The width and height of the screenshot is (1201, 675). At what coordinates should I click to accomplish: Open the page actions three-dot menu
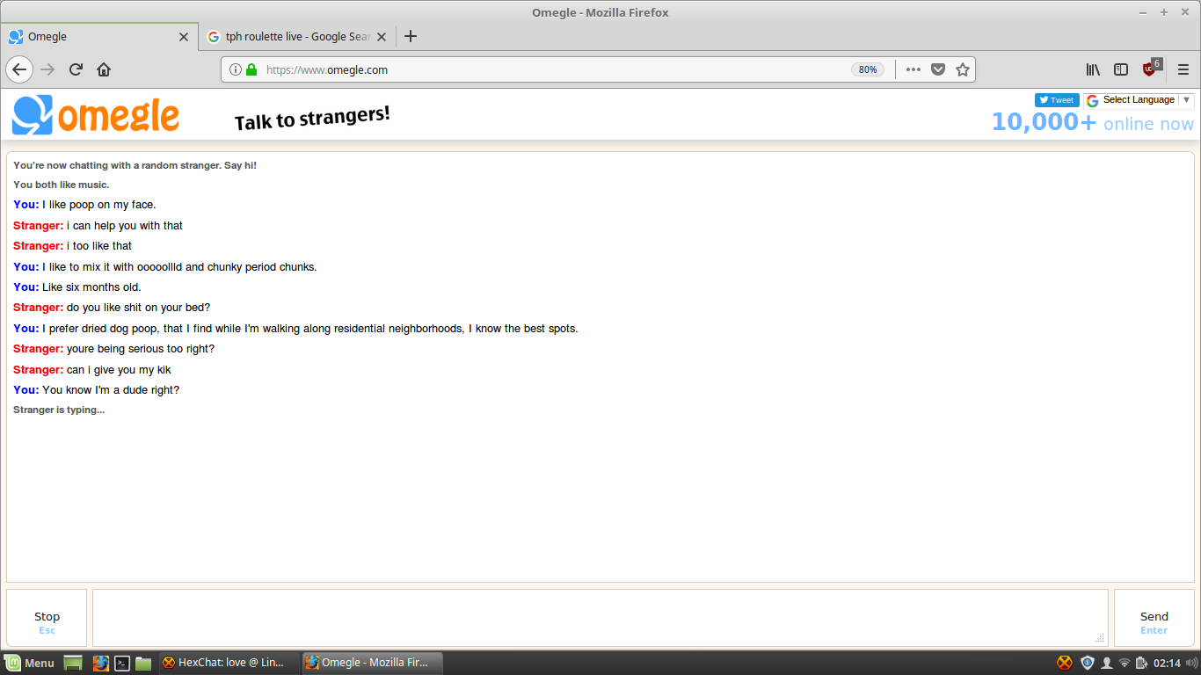tap(913, 69)
